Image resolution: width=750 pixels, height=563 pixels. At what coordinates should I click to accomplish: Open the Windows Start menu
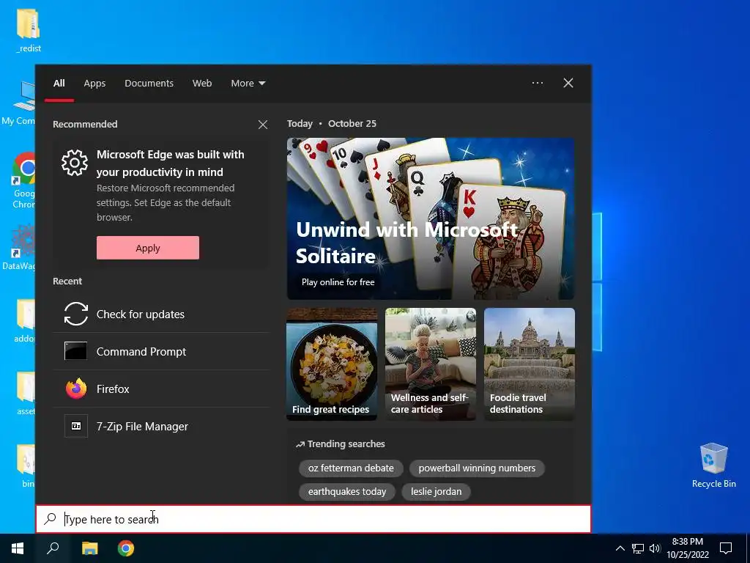(18, 548)
